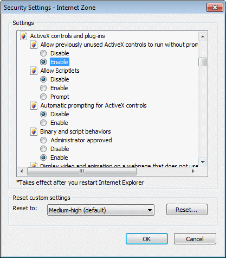Image resolution: width=226 pixels, height=258 pixels.
Task: Open the Reset to Medium-high dropdown
Action: (x=101, y=210)
